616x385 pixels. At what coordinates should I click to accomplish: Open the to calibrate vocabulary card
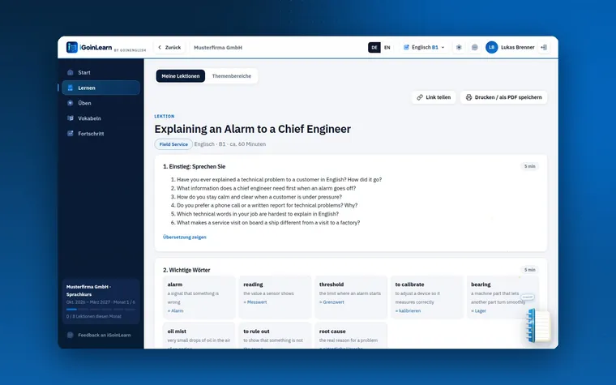click(x=426, y=297)
